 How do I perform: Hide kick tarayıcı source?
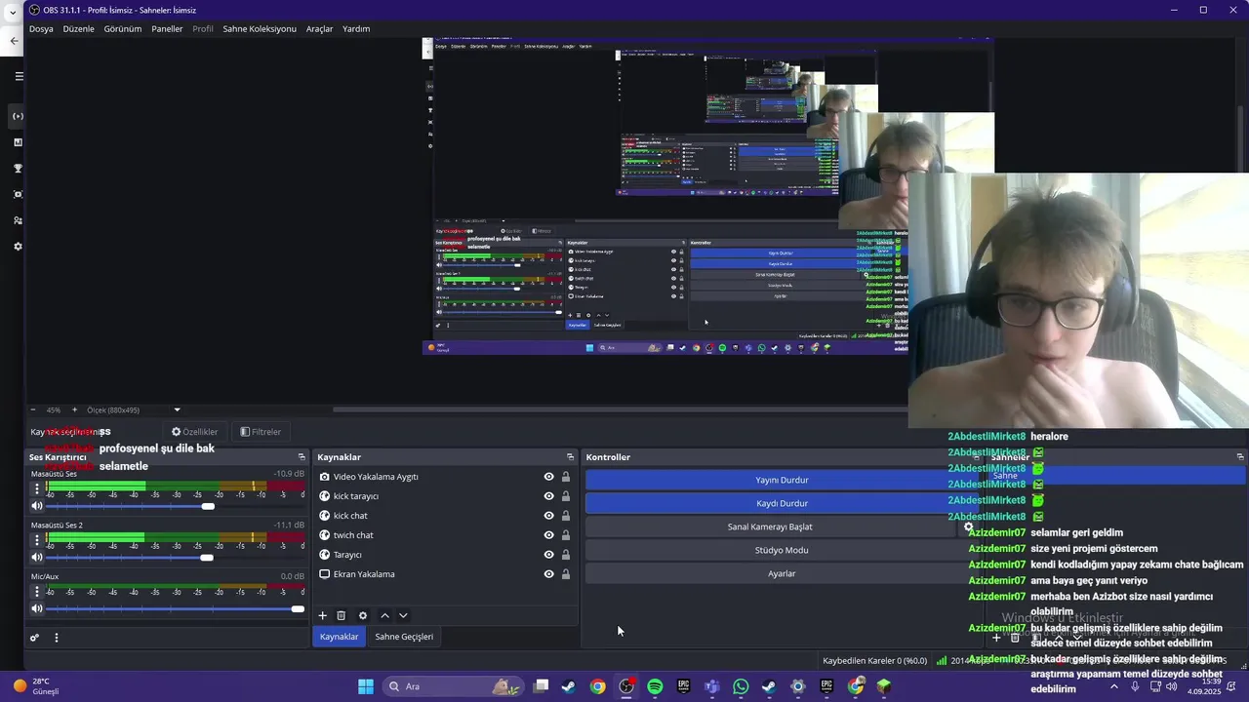[548, 496]
